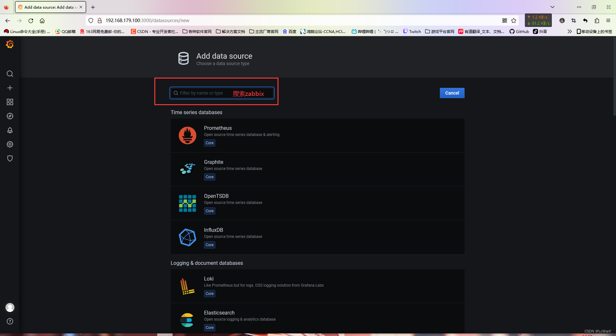Open the CSDN bookmark
The height and width of the screenshot is (336, 616).
click(x=155, y=31)
